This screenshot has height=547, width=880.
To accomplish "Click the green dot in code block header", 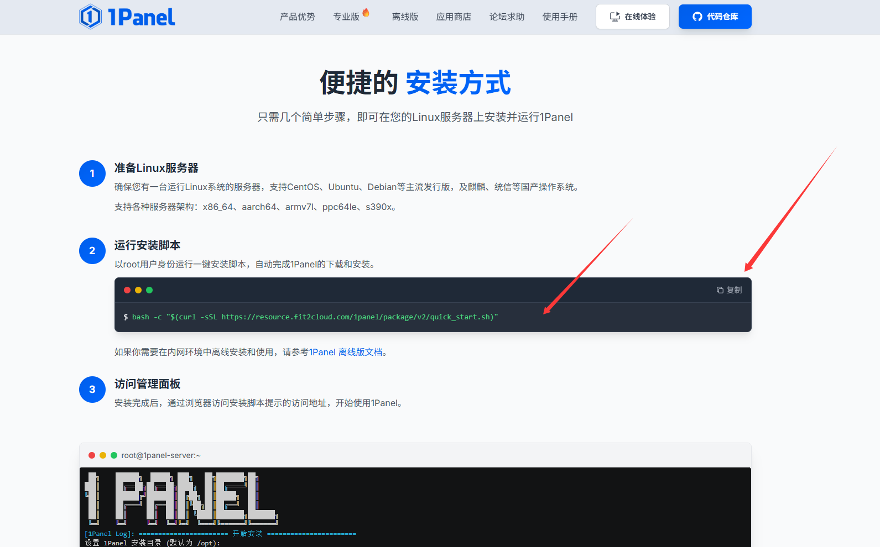I will point(149,290).
